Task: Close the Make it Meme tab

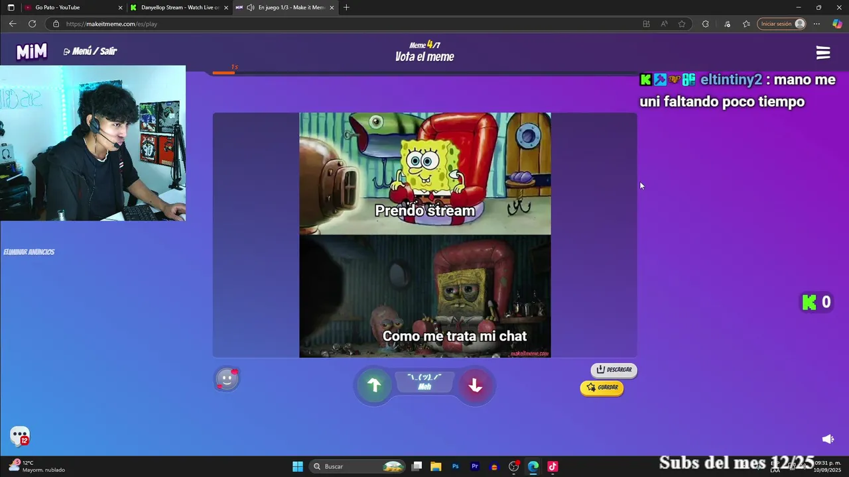Action: (x=332, y=7)
